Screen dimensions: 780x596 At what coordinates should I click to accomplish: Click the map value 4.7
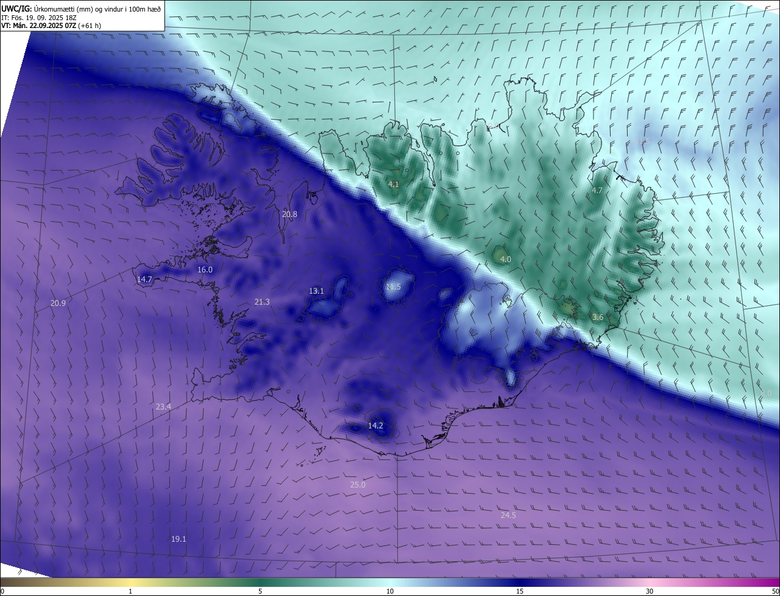[x=597, y=191]
